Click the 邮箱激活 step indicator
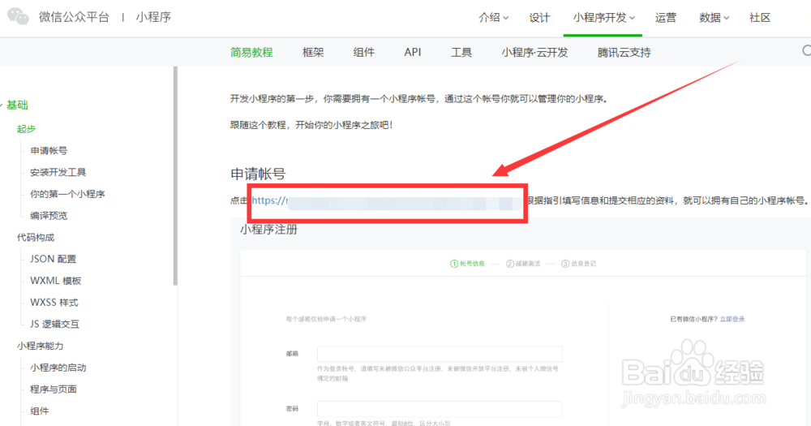 pos(523,264)
